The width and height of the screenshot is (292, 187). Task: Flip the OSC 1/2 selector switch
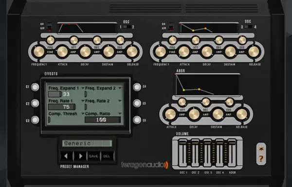pyautogui.click(x=127, y=27)
